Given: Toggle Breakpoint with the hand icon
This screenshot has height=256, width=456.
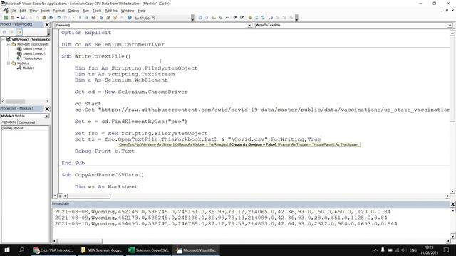Looking at the screenshot, I should (x=250, y=18).
